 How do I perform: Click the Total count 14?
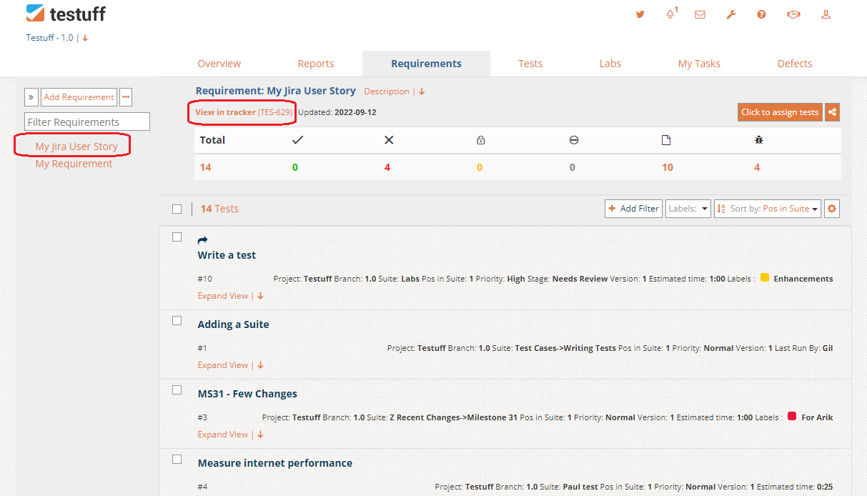coord(205,167)
